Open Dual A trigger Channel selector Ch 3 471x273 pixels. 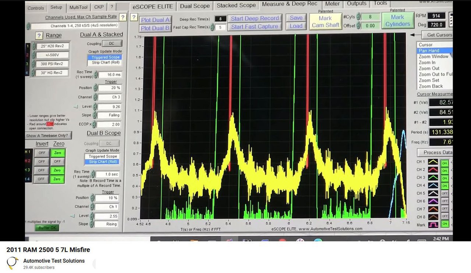click(110, 97)
